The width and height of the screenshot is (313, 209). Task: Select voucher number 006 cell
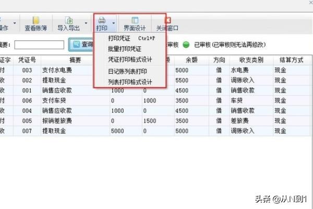(x=27, y=101)
